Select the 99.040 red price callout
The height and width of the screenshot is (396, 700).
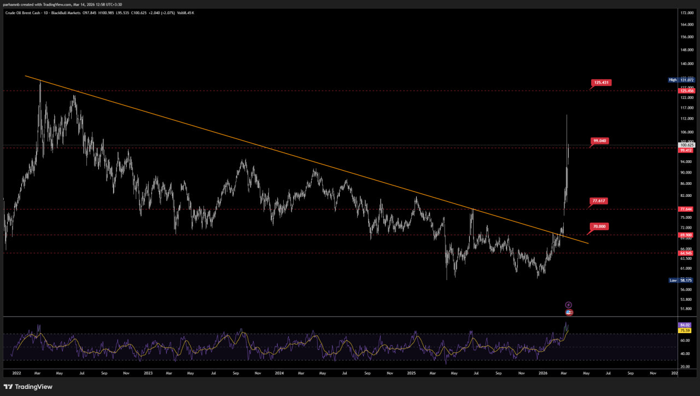tap(600, 141)
